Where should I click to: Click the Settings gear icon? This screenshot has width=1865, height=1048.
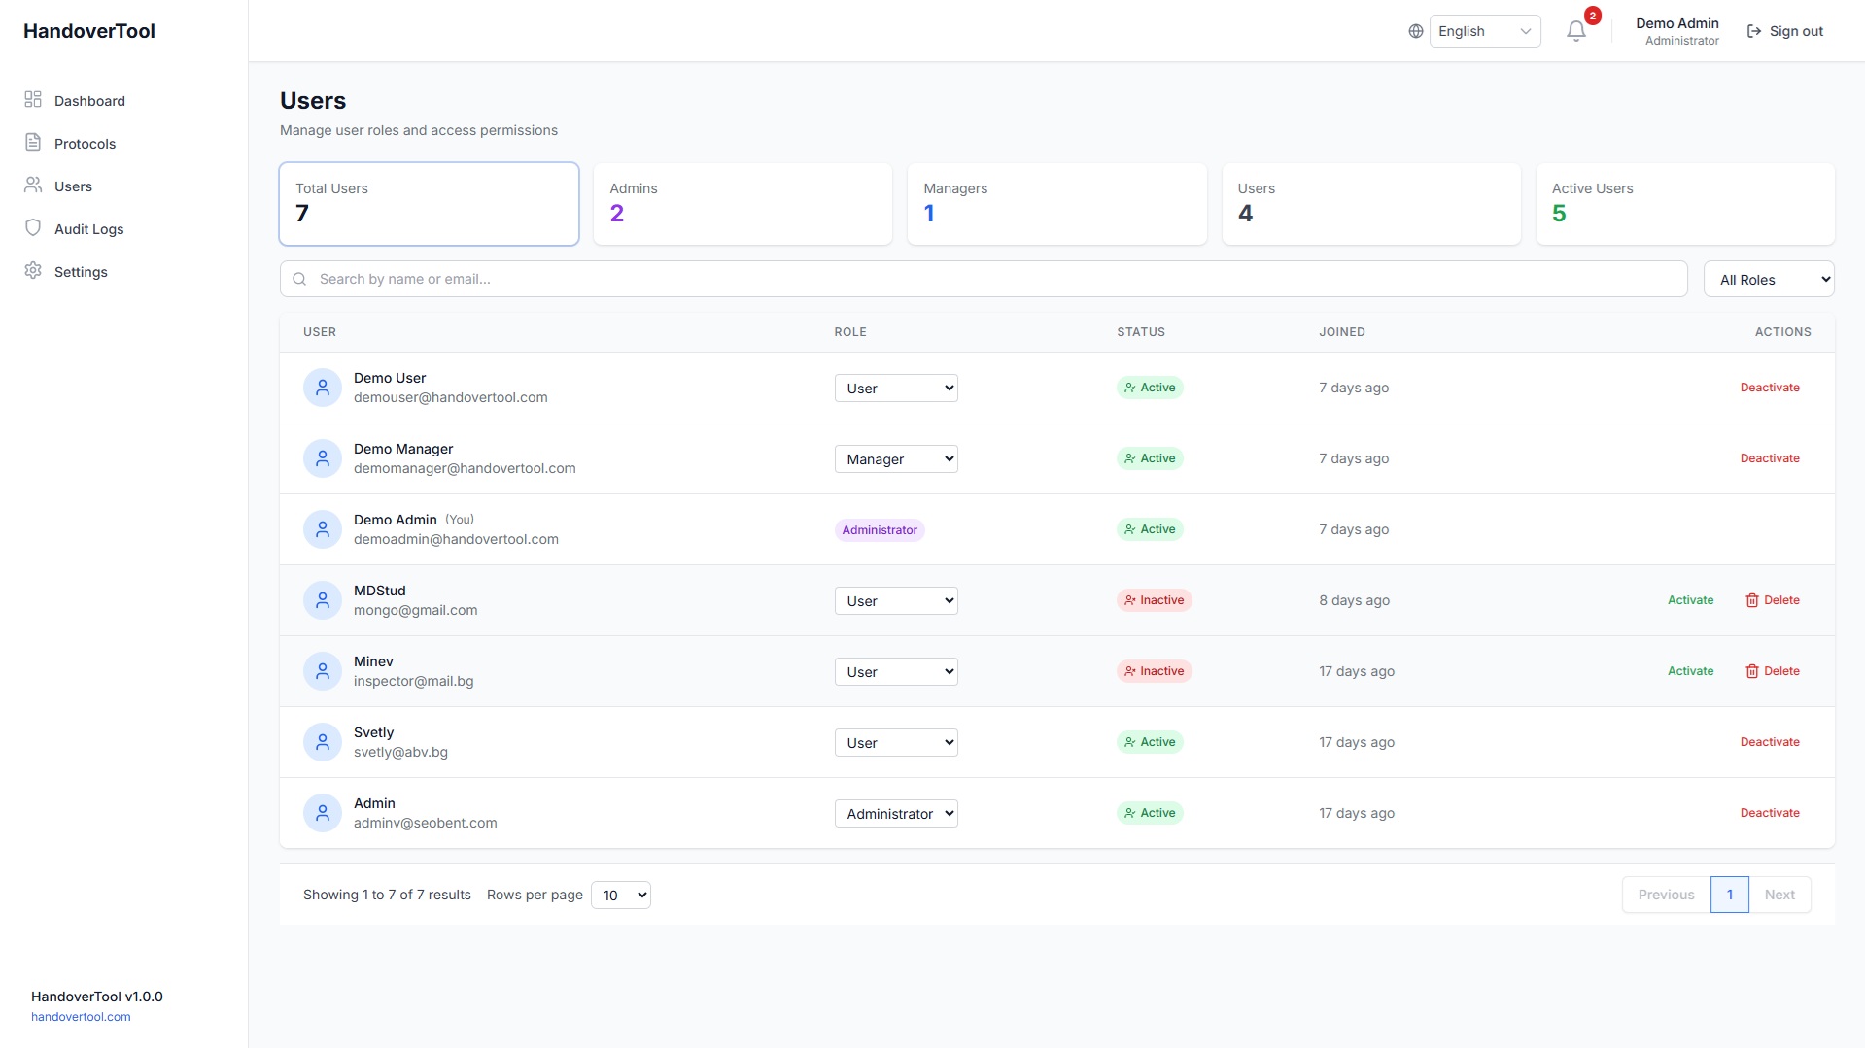33,270
